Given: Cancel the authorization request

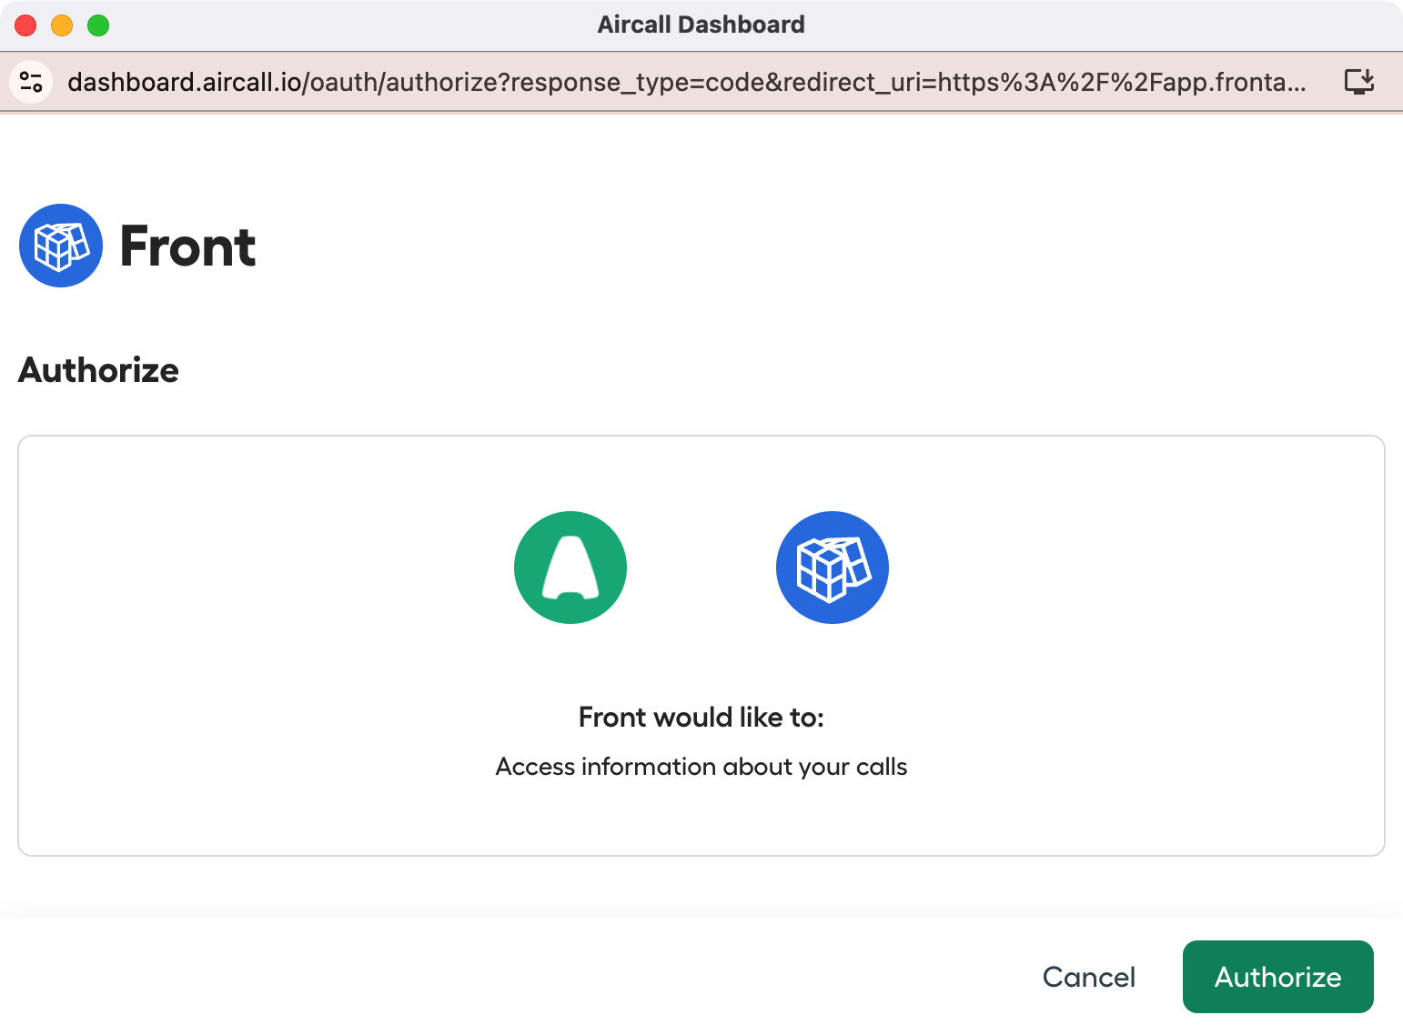Looking at the screenshot, I should pyautogui.click(x=1088, y=977).
